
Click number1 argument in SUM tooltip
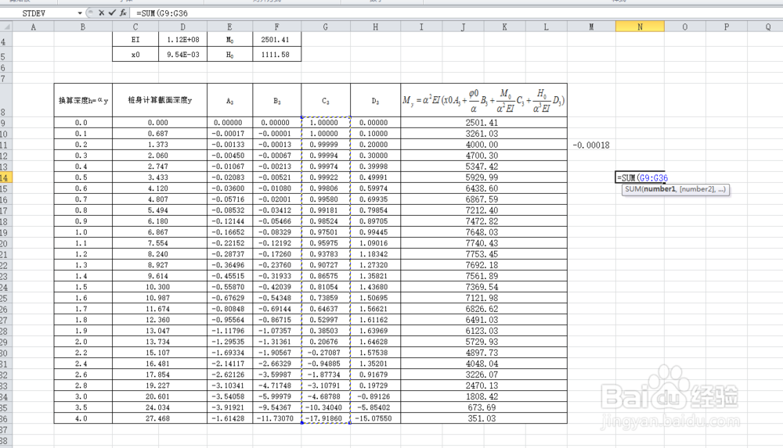[659, 189]
